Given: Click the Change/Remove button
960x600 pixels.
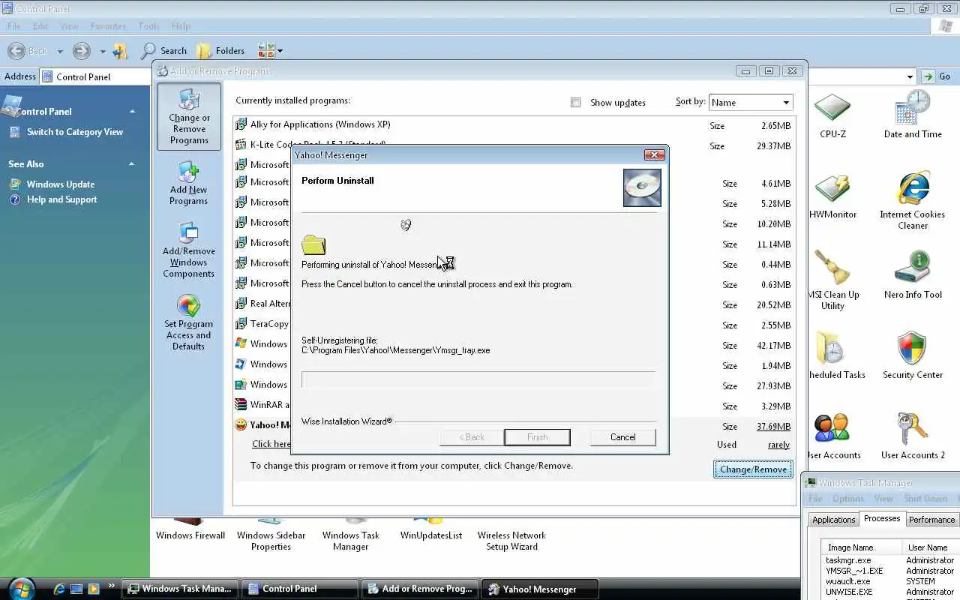Looking at the screenshot, I should (x=753, y=469).
